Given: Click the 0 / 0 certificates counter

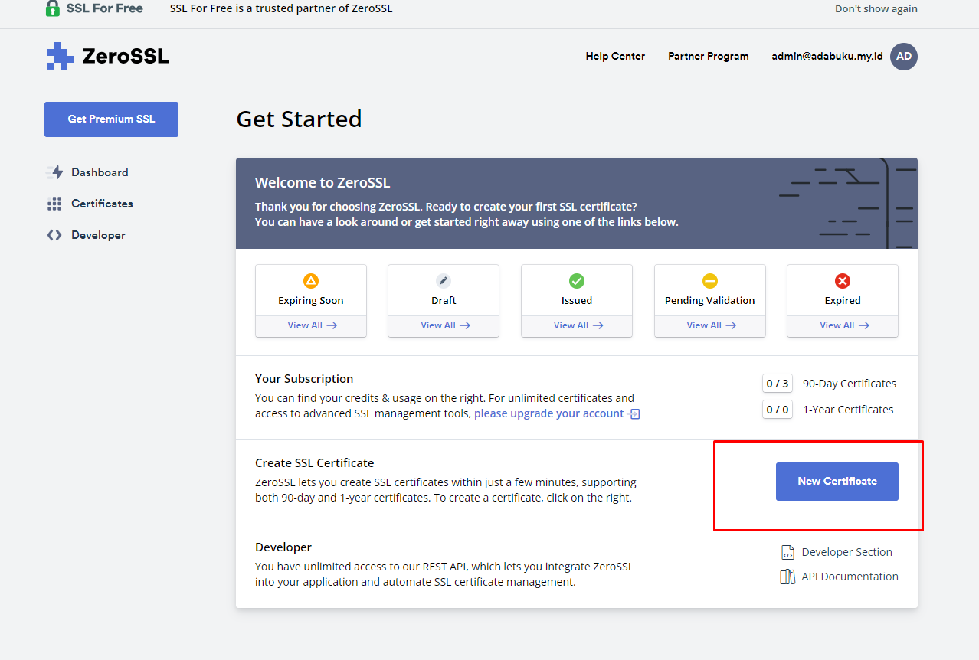Looking at the screenshot, I should (x=777, y=410).
